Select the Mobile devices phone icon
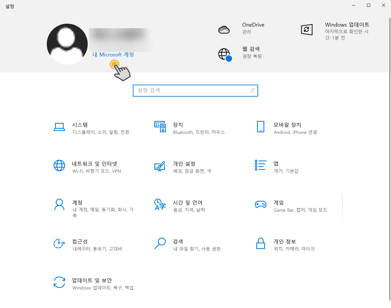The height and width of the screenshot is (308, 391). [260, 127]
